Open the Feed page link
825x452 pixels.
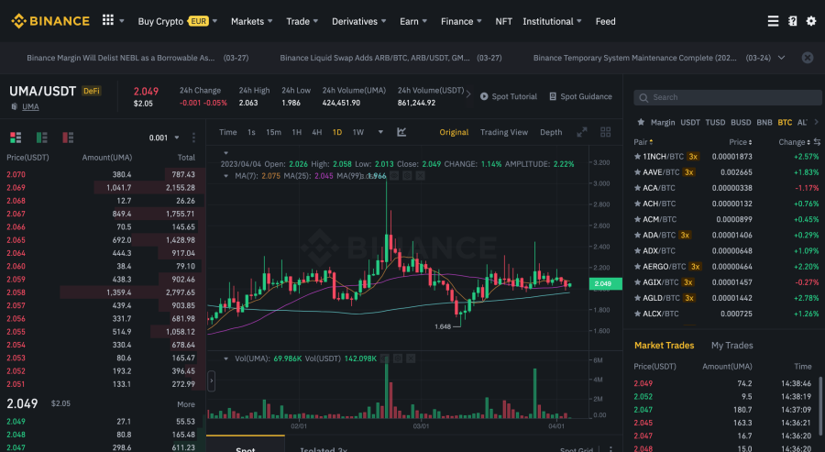coord(605,21)
